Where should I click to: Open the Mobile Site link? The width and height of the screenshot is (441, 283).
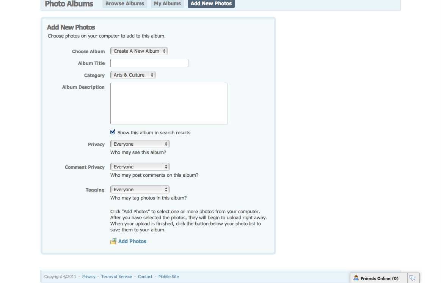pyautogui.click(x=168, y=277)
